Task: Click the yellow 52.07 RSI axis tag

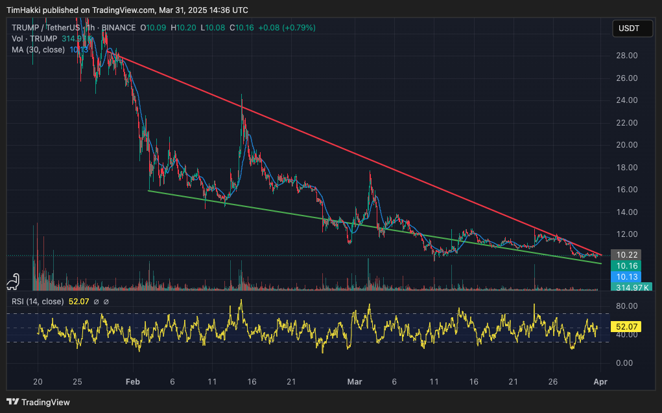Action: pyautogui.click(x=626, y=327)
